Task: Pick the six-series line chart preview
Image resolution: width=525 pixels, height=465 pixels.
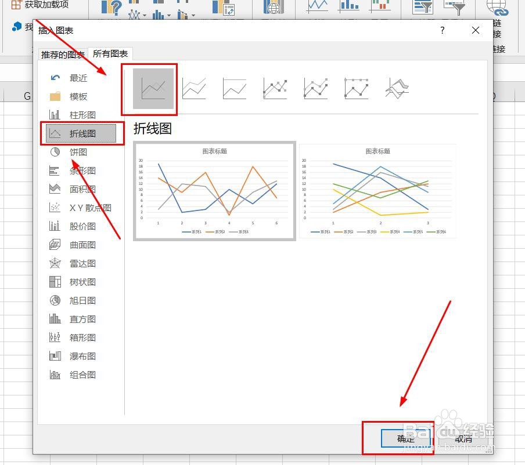Action: (x=377, y=191)
